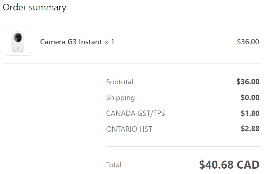Select the ONTARIO HST label
This screenshot has height=174, width=265.
[x=129, y=129]
